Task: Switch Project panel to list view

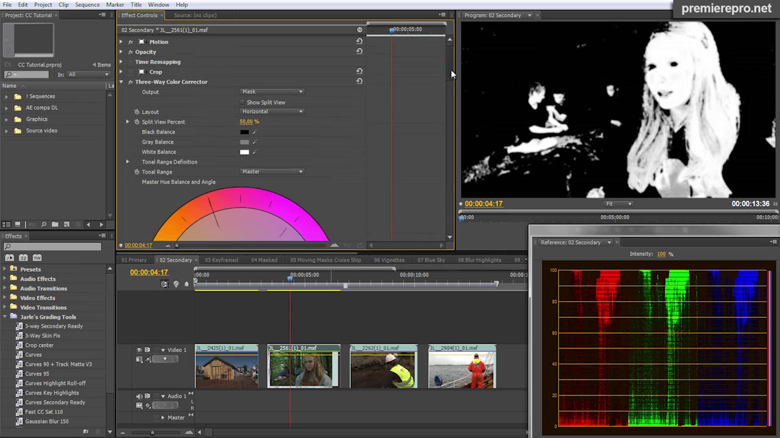Action: (x=6, y=224)
